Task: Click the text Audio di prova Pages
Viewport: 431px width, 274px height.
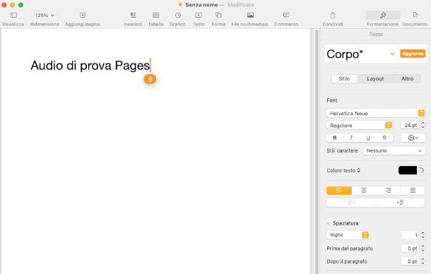Action: 90,66
